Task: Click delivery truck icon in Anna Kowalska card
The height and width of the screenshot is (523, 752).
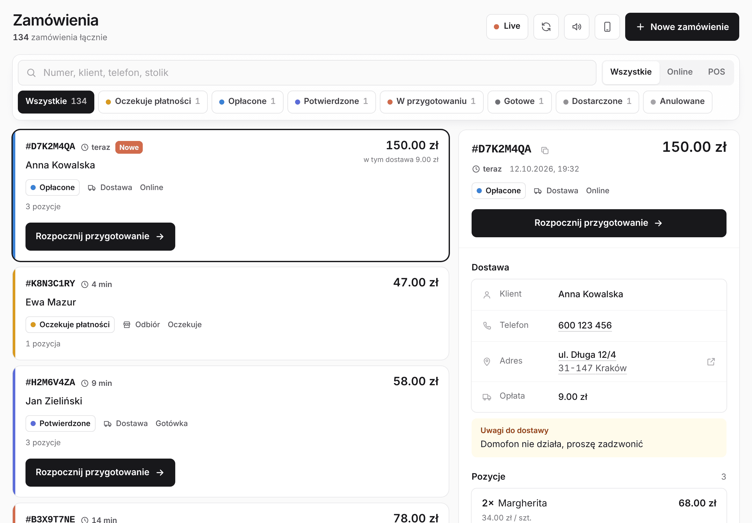Action: click(92, 188)
